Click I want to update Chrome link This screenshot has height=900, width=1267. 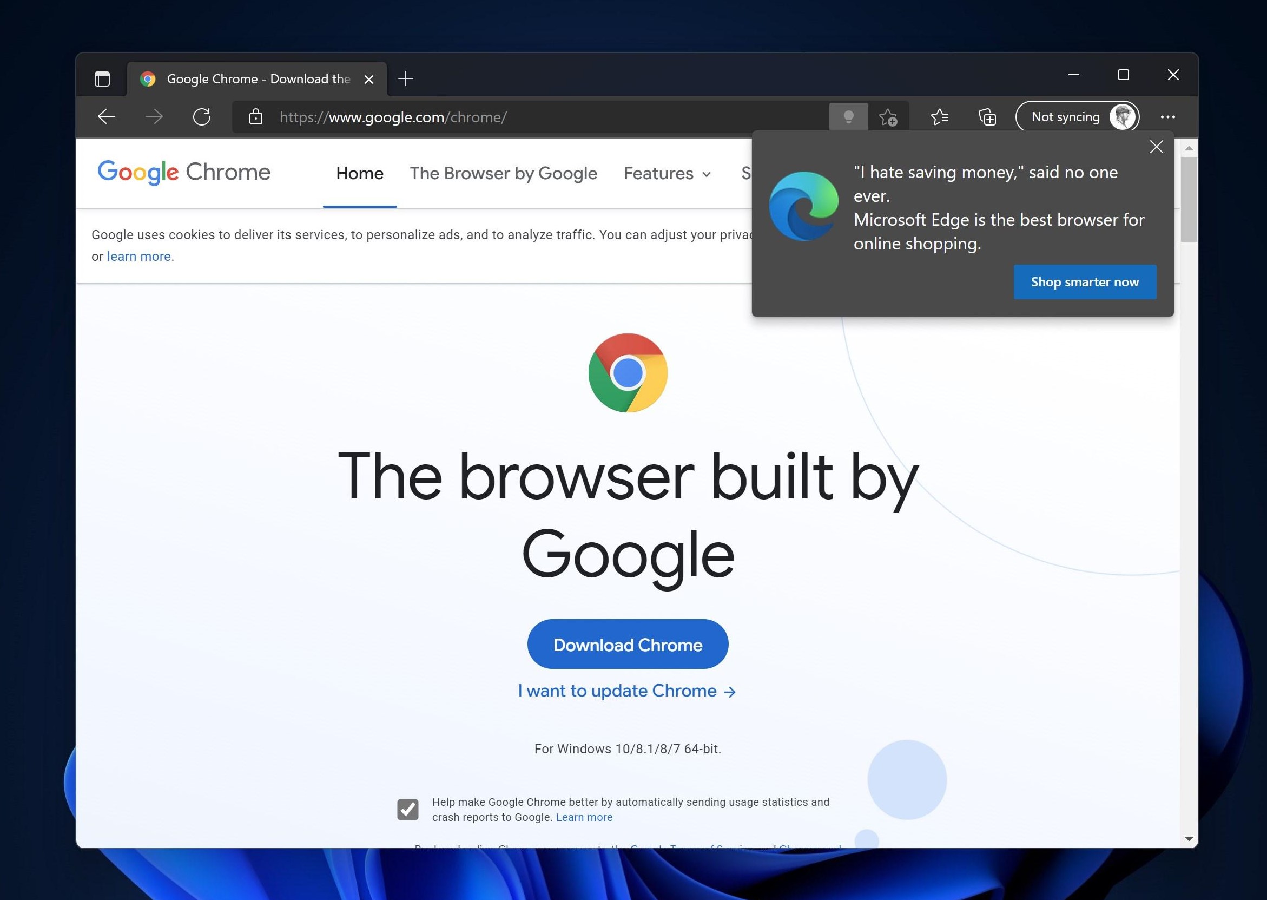coord(627,691)
